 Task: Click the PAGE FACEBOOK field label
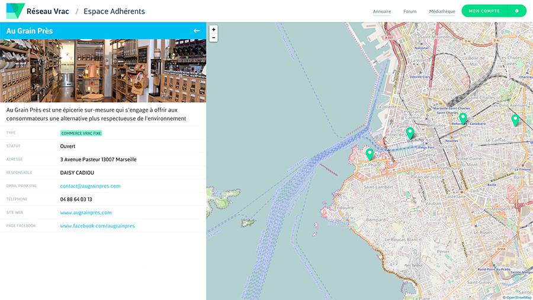tap(21, 226)
